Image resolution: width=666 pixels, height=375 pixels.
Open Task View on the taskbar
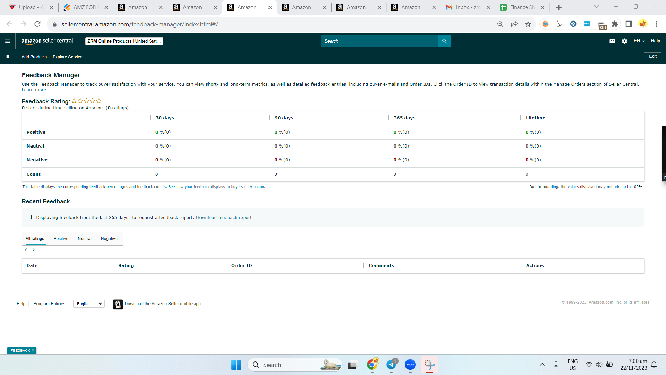click(352, 365)
